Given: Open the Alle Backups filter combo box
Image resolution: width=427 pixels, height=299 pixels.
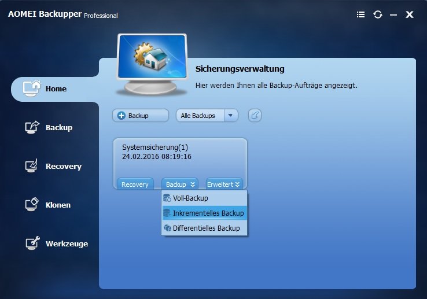Looking at the screenshot, I should [x=207, y=116].
